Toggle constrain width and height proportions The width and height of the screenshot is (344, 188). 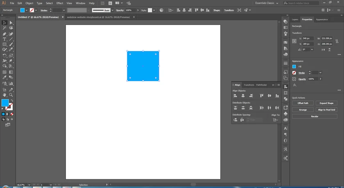[x=337, y=41]
